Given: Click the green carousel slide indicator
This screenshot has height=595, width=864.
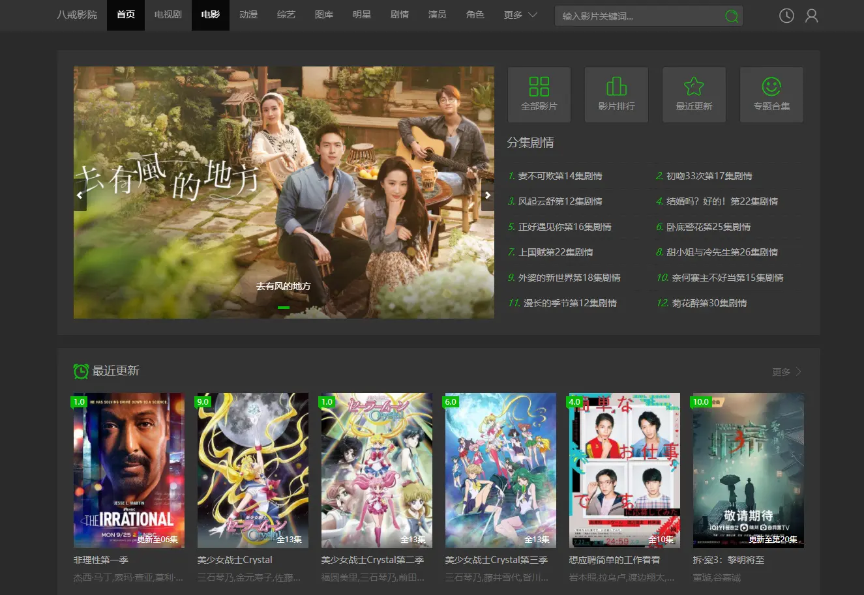Looking at the screenshot, I should coord(284,307).
